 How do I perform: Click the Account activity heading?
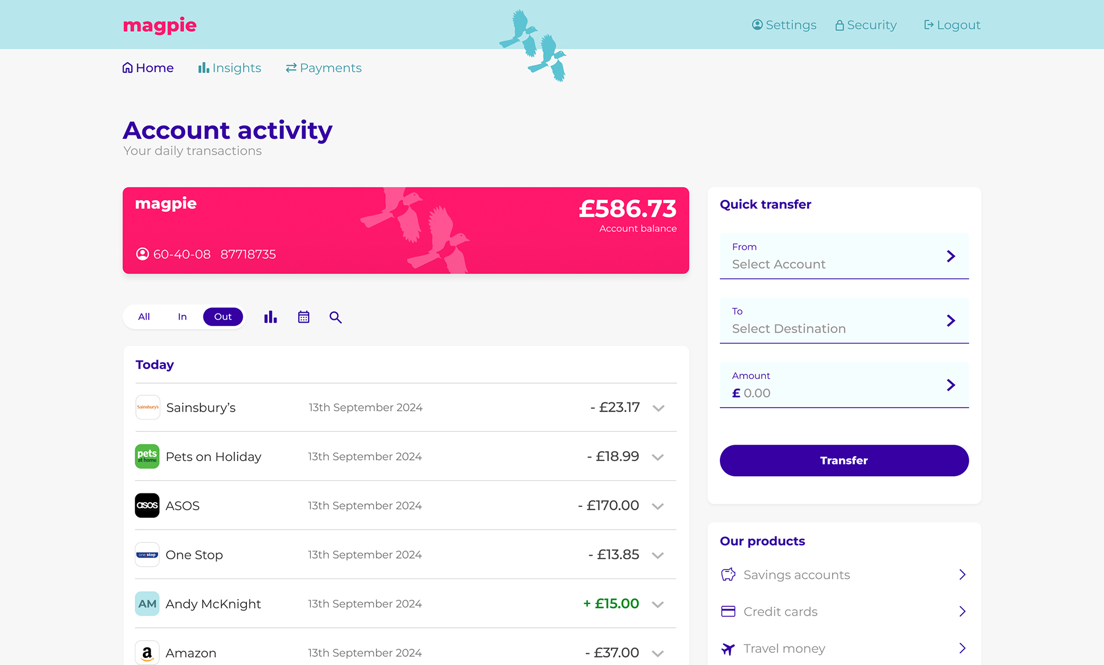(227, 130)
